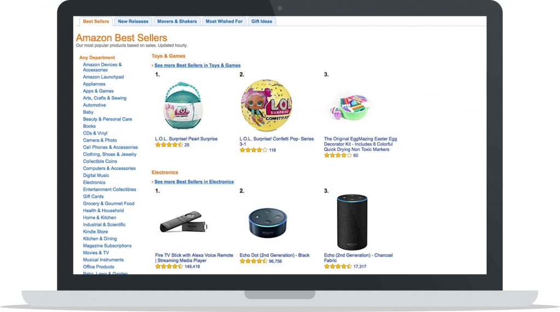Image resolution: width=560 pixels, height=312 pixels.
Task: Click star rating under Pearl Surprise
Action: 169,145
